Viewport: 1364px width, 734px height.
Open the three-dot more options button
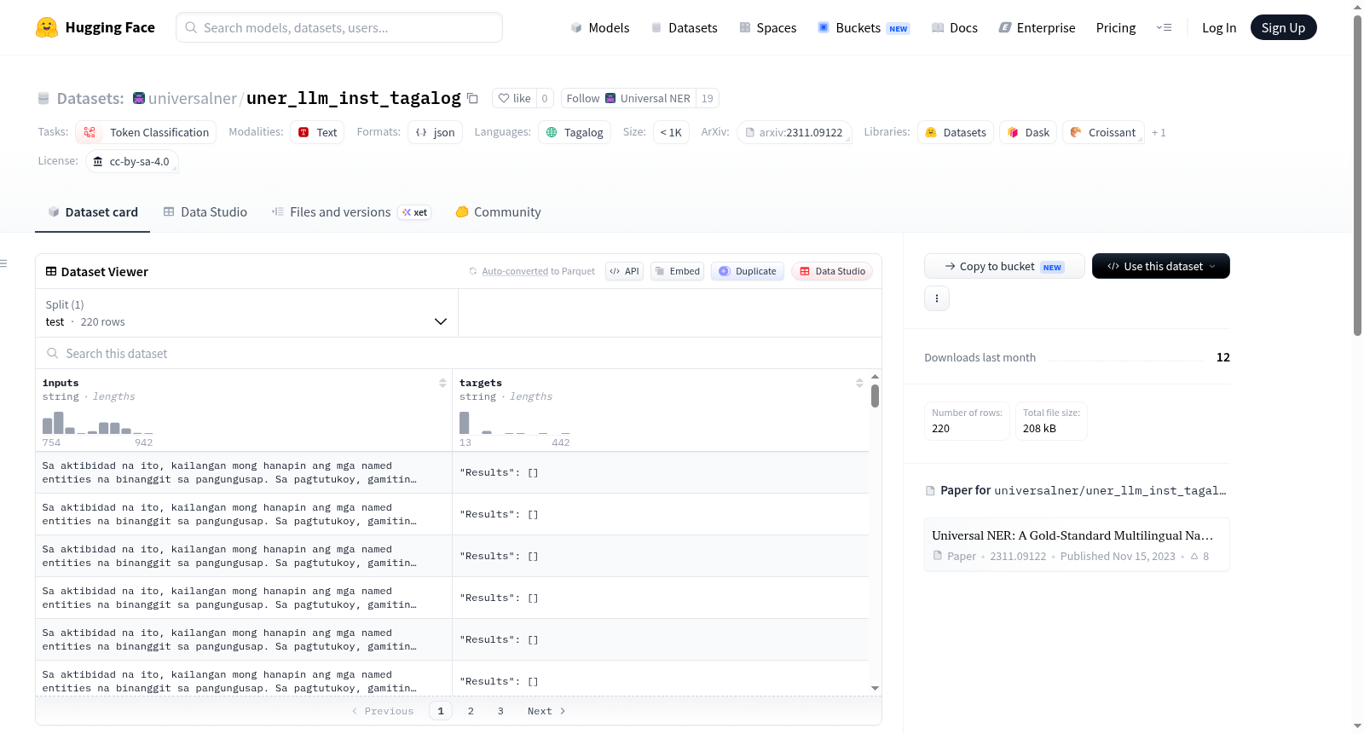click(x=937, y=298)
